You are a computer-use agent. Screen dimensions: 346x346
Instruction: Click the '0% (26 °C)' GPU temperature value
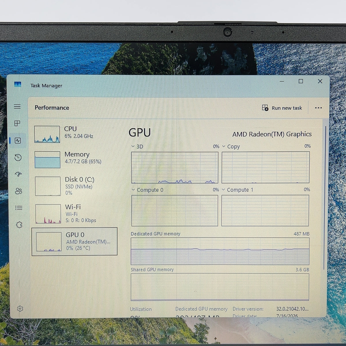point(78,248)
